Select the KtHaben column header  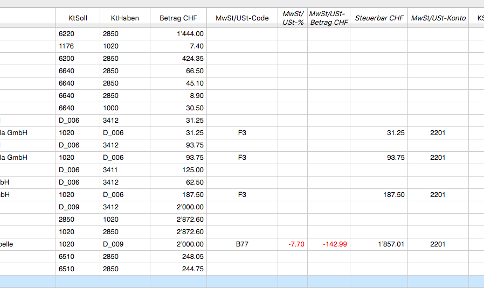tap(125, 18)
